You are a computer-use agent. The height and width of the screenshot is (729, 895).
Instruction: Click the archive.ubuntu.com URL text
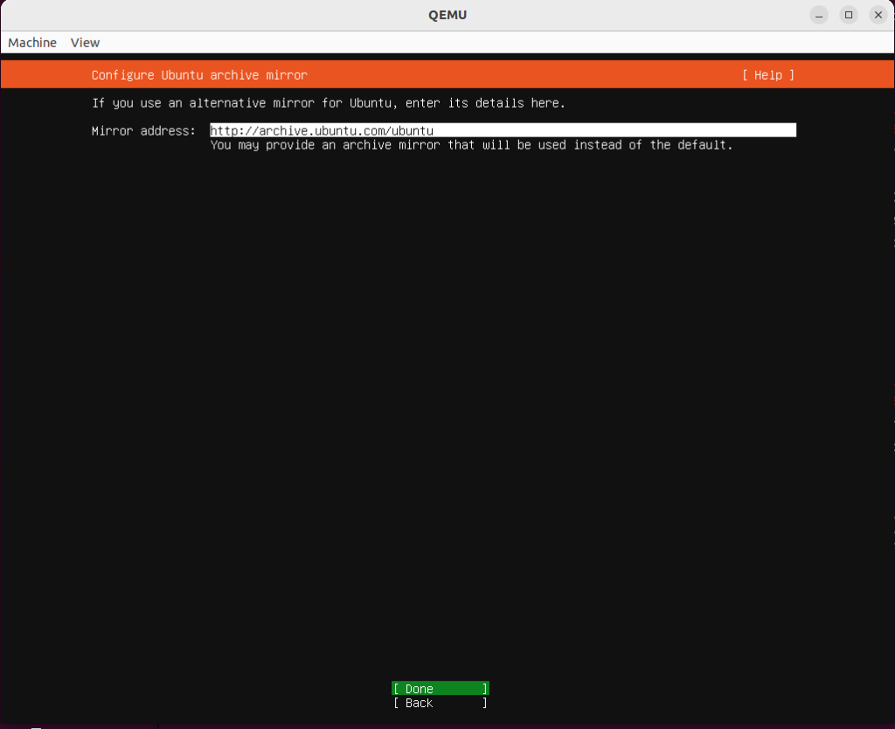[x=322, y=130]
